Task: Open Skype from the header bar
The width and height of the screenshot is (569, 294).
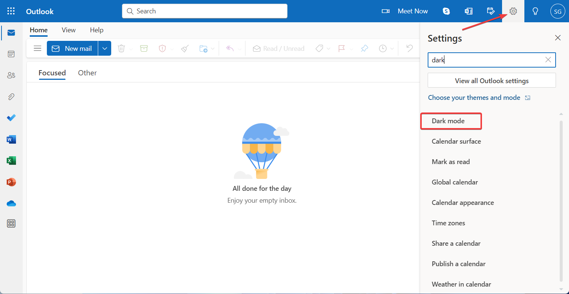Action: tap(446, 11)
